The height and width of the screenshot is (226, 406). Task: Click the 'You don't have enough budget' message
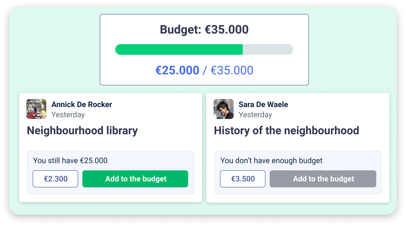click(271, 161)
